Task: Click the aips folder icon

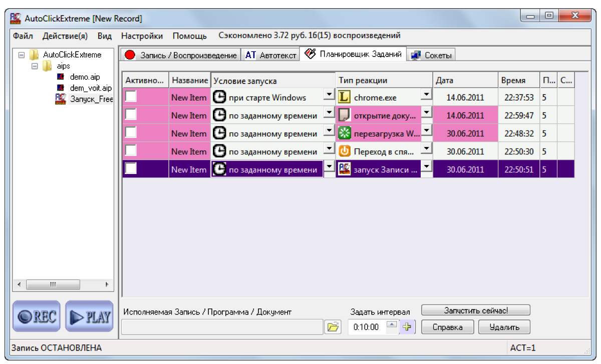Action: click(47, 65)
